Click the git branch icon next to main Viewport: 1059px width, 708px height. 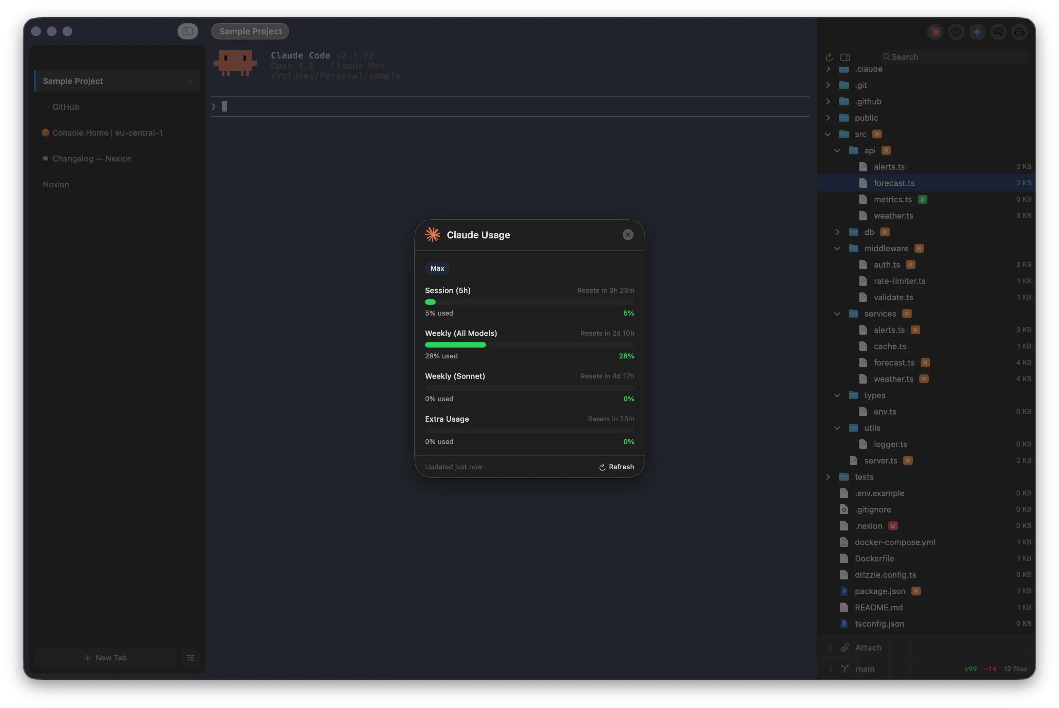(844, 669)
